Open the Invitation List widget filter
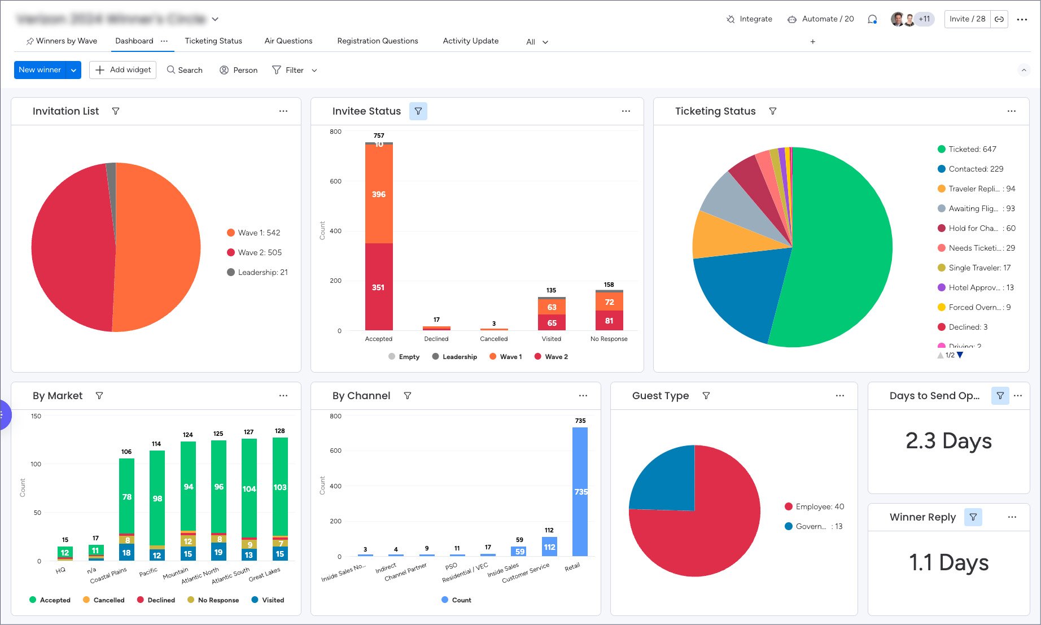Screen dimensions: 1041x625 point(116,111)
